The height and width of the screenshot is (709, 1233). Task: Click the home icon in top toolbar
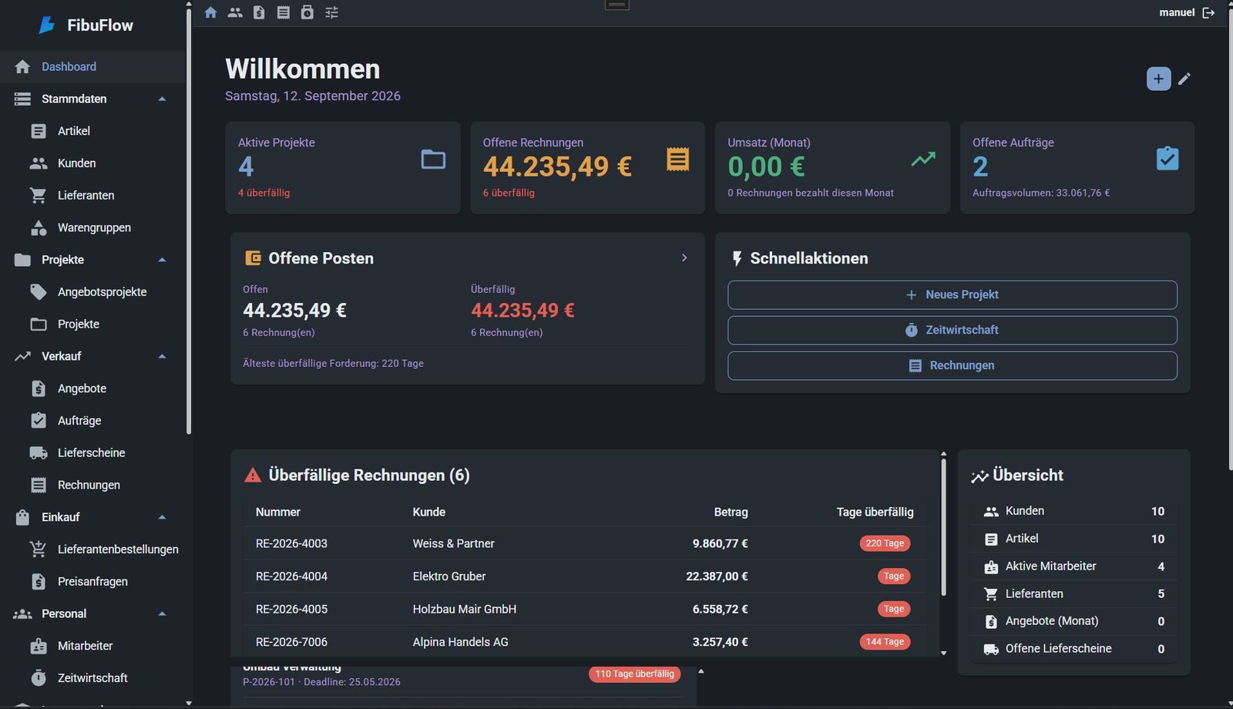[210, 12]
